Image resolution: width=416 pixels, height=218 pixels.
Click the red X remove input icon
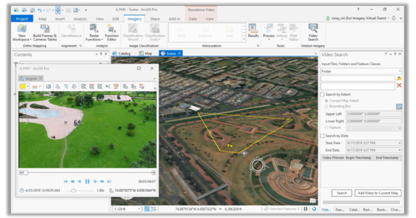click(399, 85)
